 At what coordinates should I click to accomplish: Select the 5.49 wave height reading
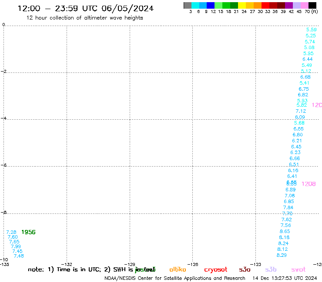coord(307,66)
